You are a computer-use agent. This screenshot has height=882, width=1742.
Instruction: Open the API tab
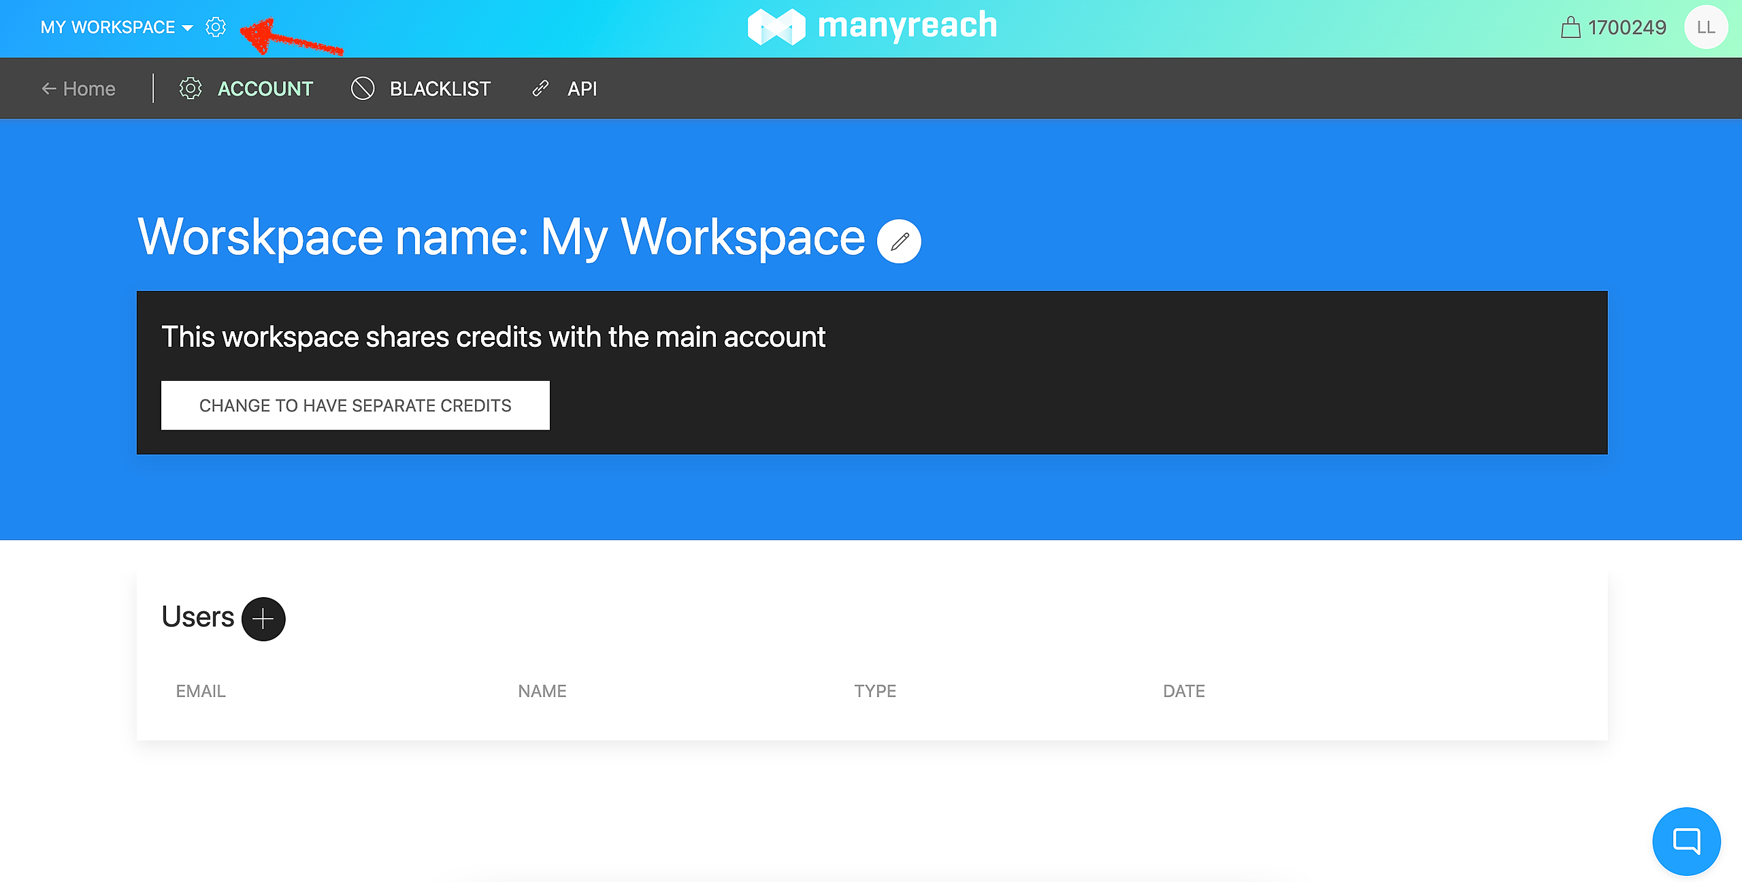(x=582, y=88)
